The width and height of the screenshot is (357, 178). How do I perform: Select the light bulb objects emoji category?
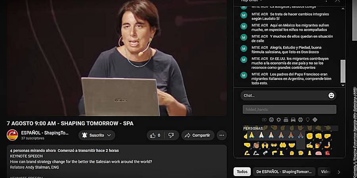pyautogui.click(x=307, y=119)
